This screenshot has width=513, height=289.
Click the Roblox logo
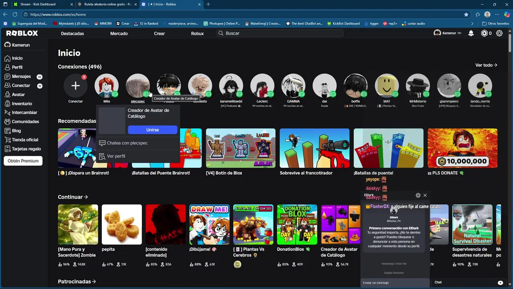pos(22,33)
